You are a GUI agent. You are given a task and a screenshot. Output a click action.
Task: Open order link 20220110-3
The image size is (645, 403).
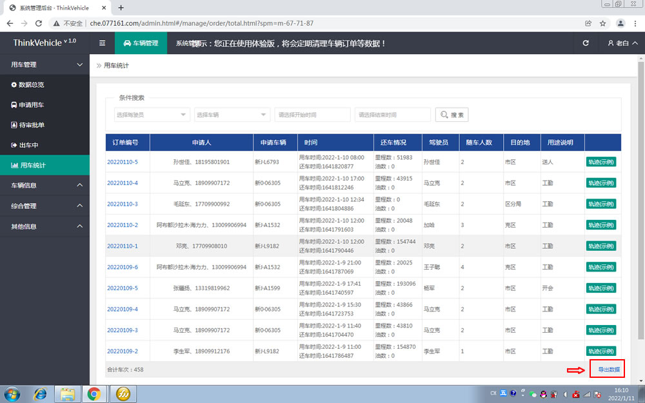[123, 204]
